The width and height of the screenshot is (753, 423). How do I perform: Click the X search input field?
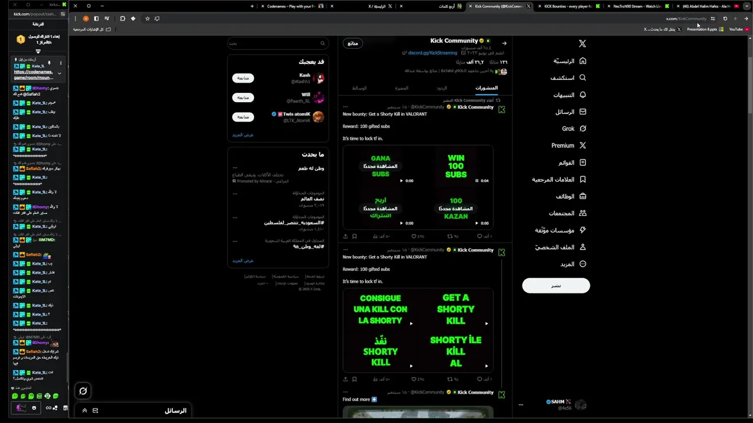(278, 43)
